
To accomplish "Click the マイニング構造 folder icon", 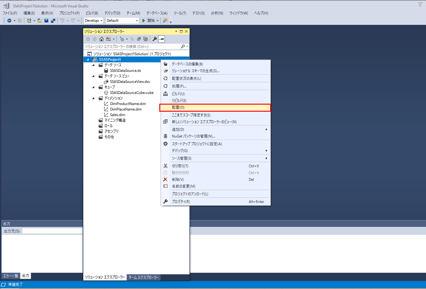I will (100, 120).
